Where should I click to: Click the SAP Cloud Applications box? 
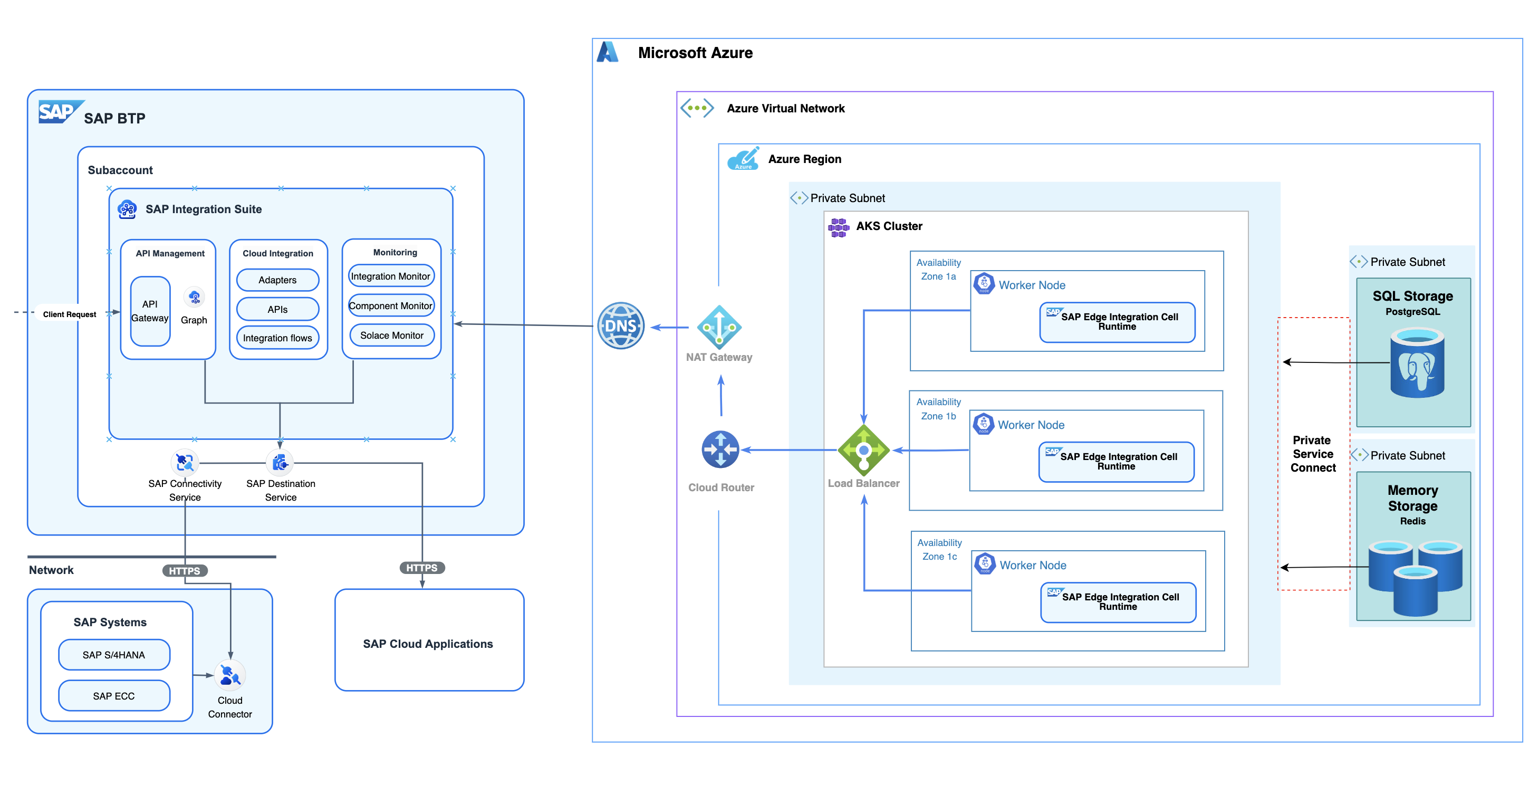tap(429, 640)
